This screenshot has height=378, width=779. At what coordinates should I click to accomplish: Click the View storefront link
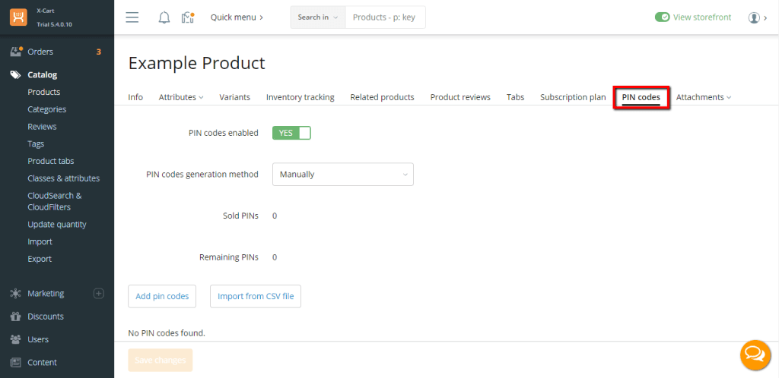tap(702, 17)
